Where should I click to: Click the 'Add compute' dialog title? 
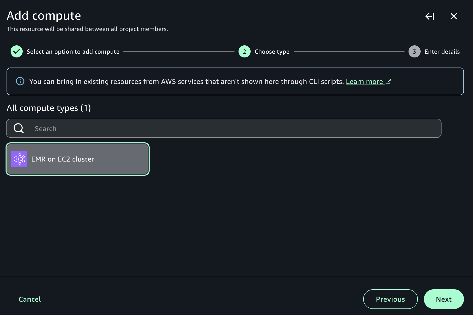point(44,16)
